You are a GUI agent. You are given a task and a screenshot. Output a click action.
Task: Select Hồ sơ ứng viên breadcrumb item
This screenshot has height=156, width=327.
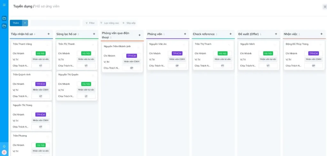coord(47,6)
